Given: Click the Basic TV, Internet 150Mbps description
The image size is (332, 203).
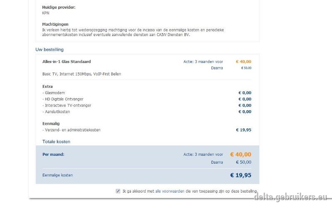Looking at the screenshot, I should click(82, 74).
